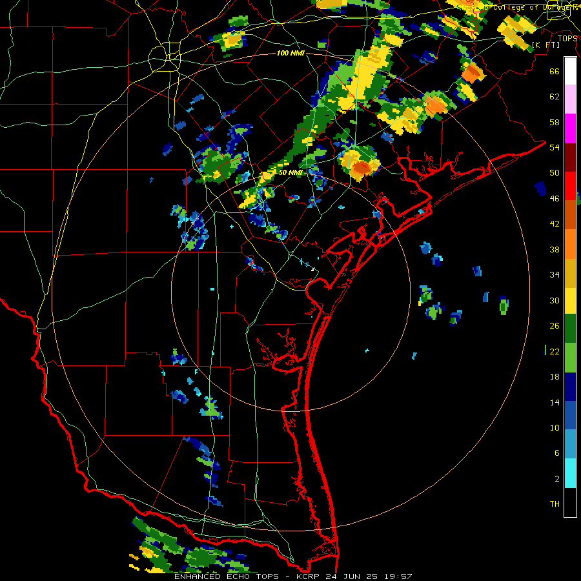
Task: Click the light green legend swatch
Action: point(570,358)
